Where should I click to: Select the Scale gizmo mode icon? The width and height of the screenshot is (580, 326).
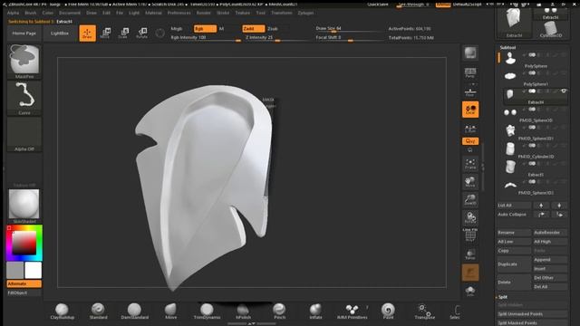123,33
